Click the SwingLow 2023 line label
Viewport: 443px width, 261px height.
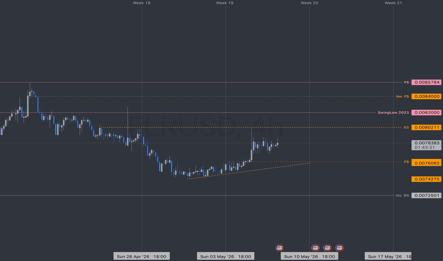point(393,112)
